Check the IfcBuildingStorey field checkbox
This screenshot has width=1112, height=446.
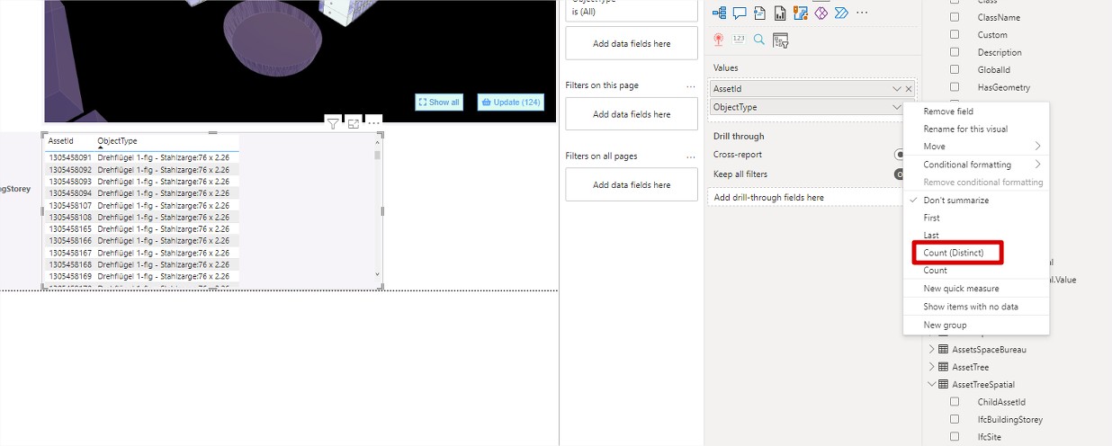coord(955,419)
